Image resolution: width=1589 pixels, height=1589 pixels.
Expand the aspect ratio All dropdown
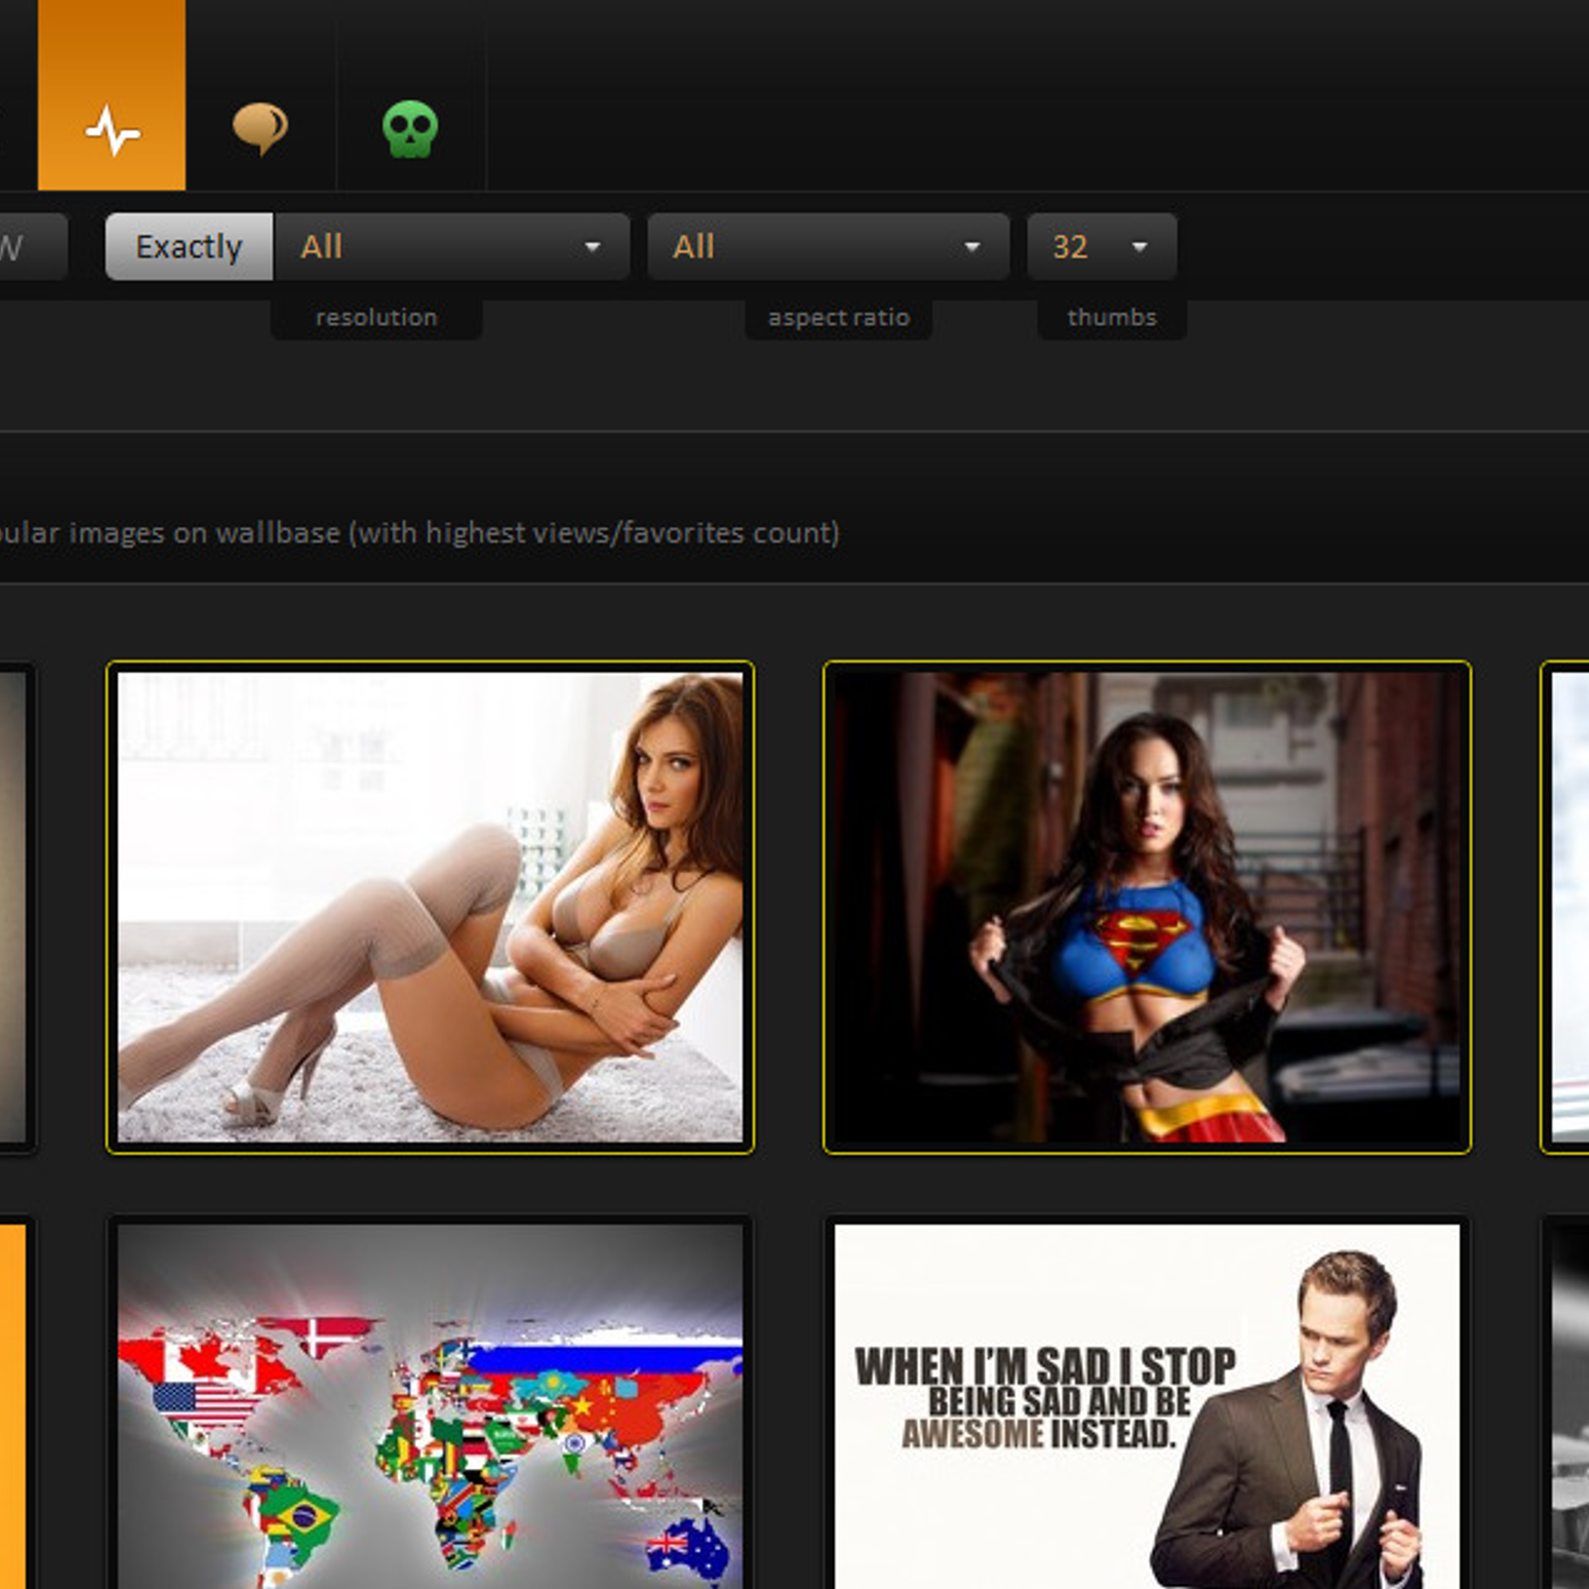(827, 246)
